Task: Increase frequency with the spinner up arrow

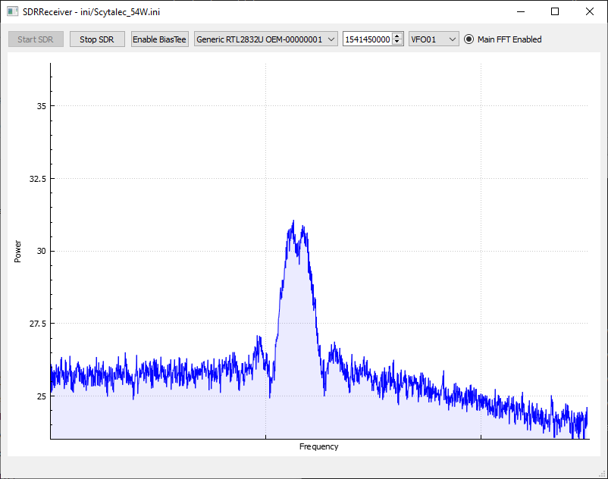Action: tap(397, 36)
